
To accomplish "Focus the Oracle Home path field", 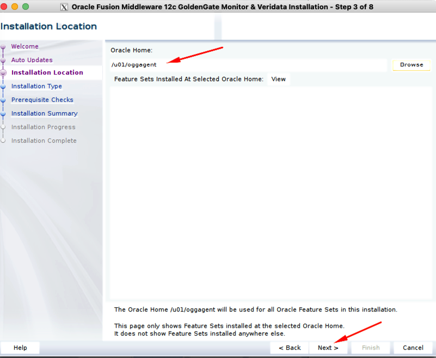I will pos(248,65).
